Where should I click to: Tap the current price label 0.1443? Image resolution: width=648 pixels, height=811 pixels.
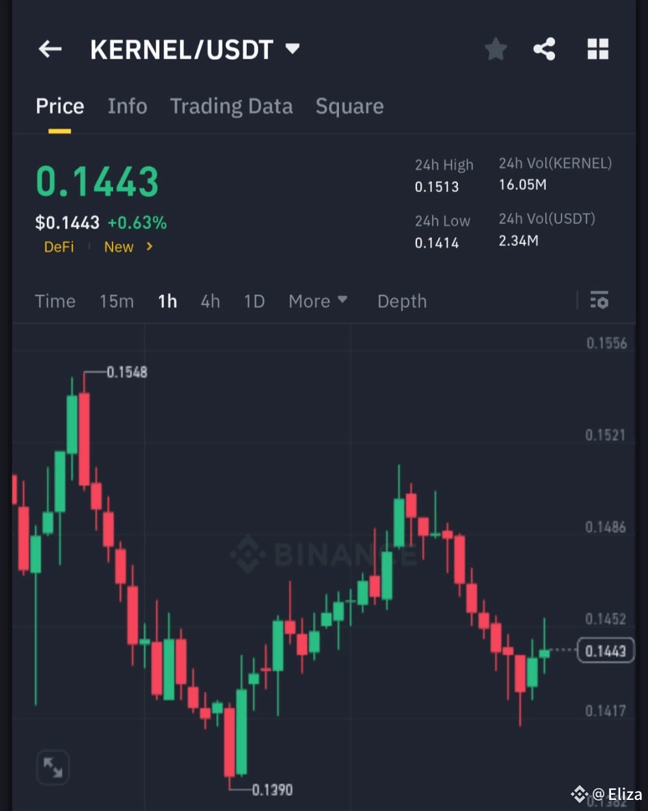pyautogui.click(x=605, y=650)
